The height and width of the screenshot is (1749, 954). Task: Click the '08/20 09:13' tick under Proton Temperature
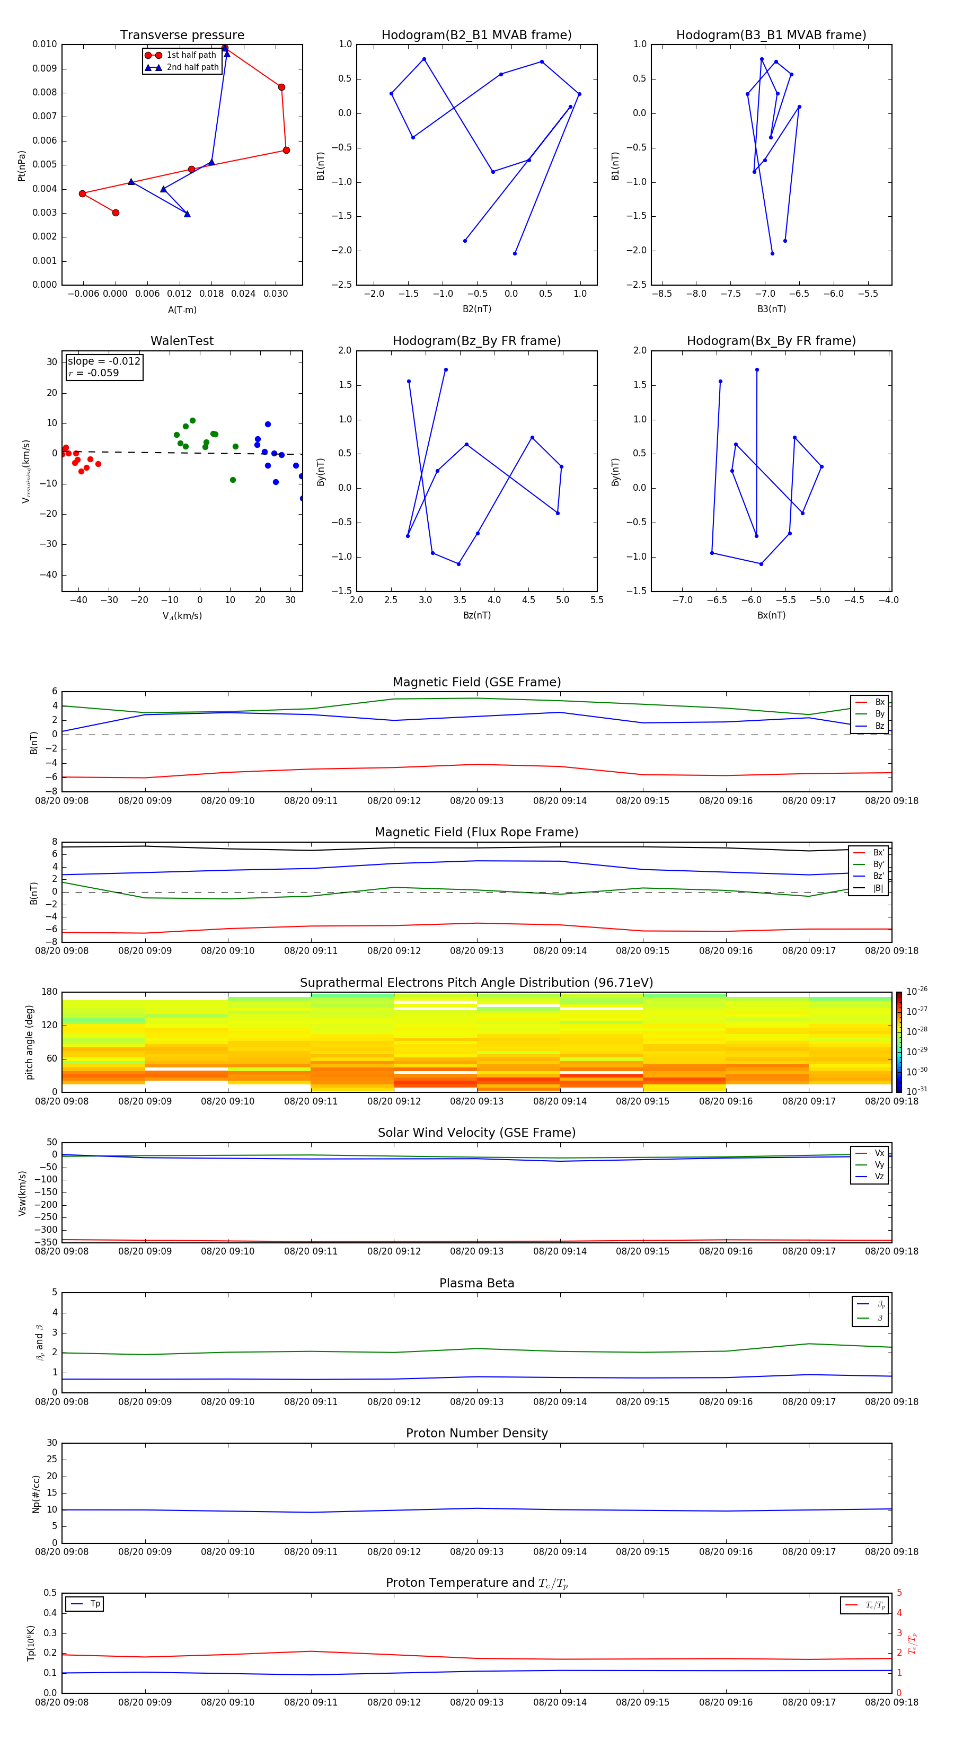point(476,1702)
